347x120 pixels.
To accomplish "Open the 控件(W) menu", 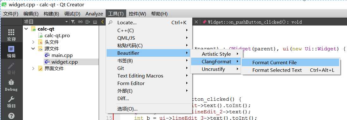I will [x=137, y=14].
